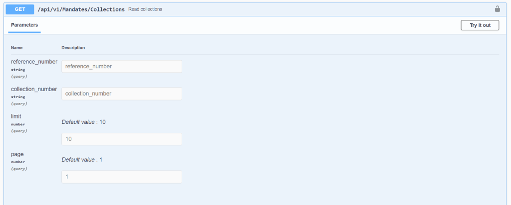The width and height of the screenshot is (511, 205).
Task: Select the Parameters tab
Action: (24, 25)
